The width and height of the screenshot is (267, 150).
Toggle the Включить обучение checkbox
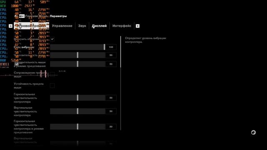(x=52, y=39)
